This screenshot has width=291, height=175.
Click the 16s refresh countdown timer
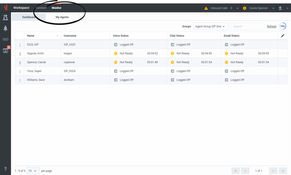pyautogui.click(x=283, y=26)
